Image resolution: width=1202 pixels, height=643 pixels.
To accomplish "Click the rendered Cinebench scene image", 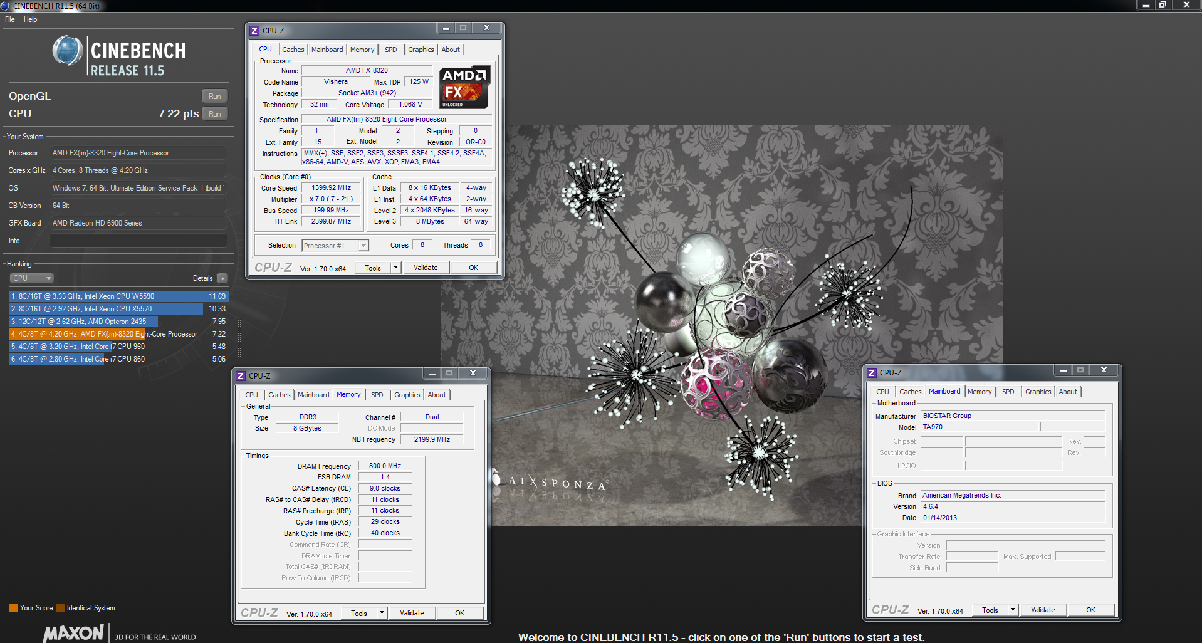I will coord(722,326).
